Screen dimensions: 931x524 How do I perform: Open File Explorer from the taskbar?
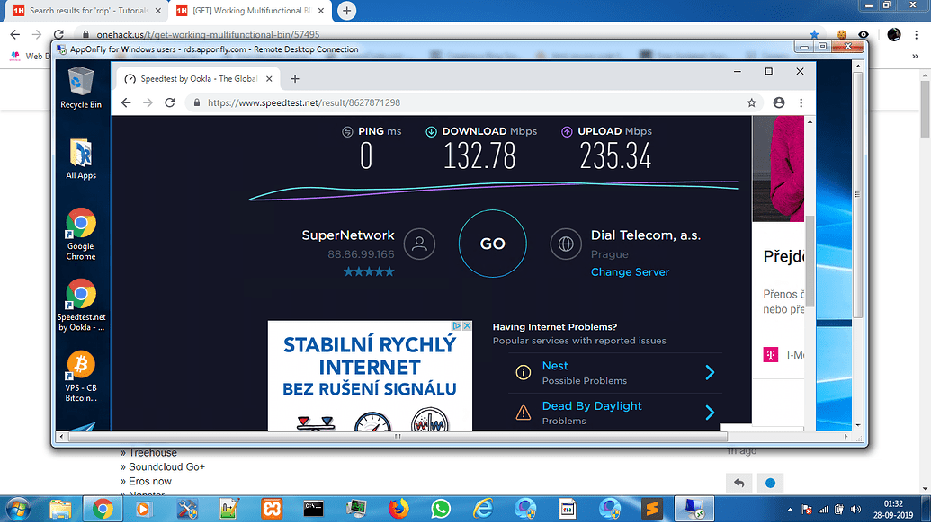(60, 509)
